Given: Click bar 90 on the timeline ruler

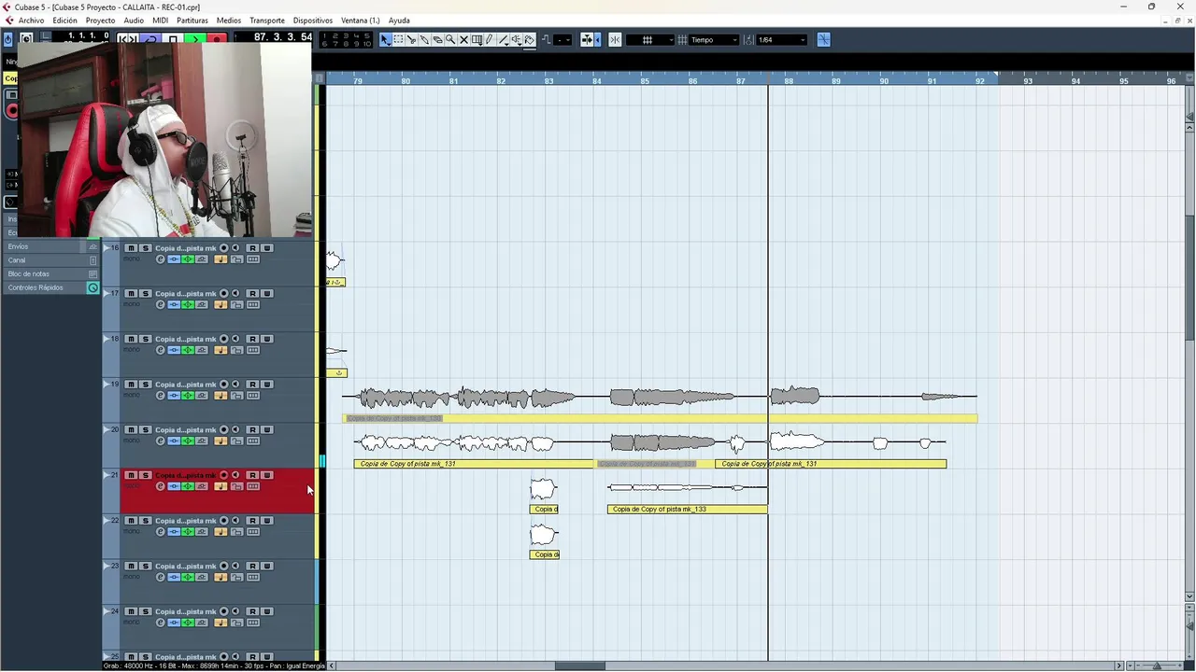Looking at the screenshot, I should coord(884,81).
